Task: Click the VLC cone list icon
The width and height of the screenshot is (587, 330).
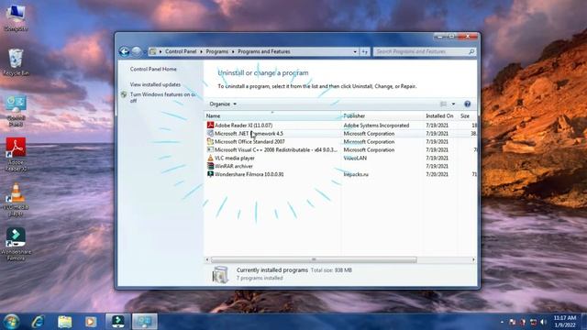Action: click(210, 158)
